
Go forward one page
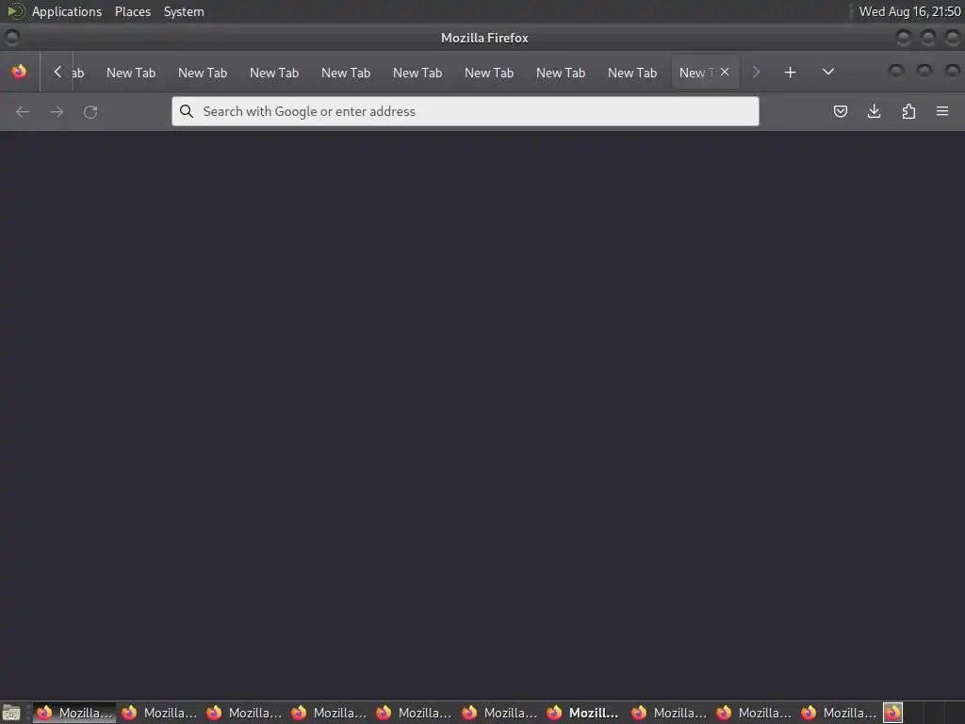point(57,112)
